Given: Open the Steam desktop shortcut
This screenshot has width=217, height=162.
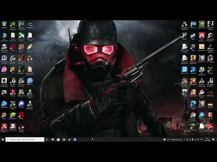Looking at the screenshot, I should coord(193,36).
